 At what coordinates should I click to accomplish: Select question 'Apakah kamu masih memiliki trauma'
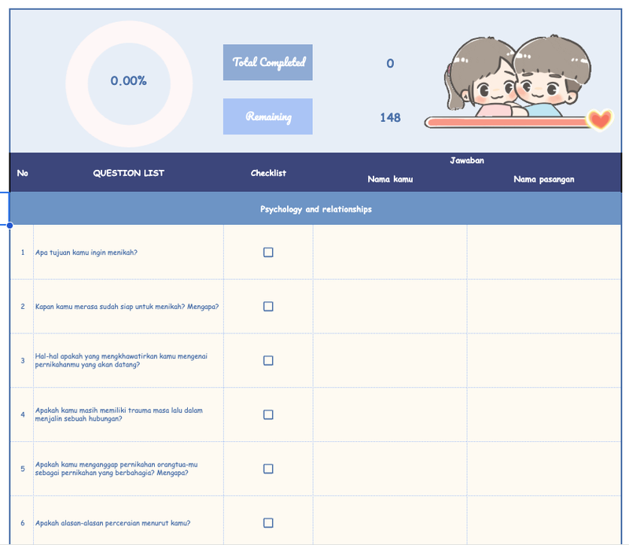(119, 414)
